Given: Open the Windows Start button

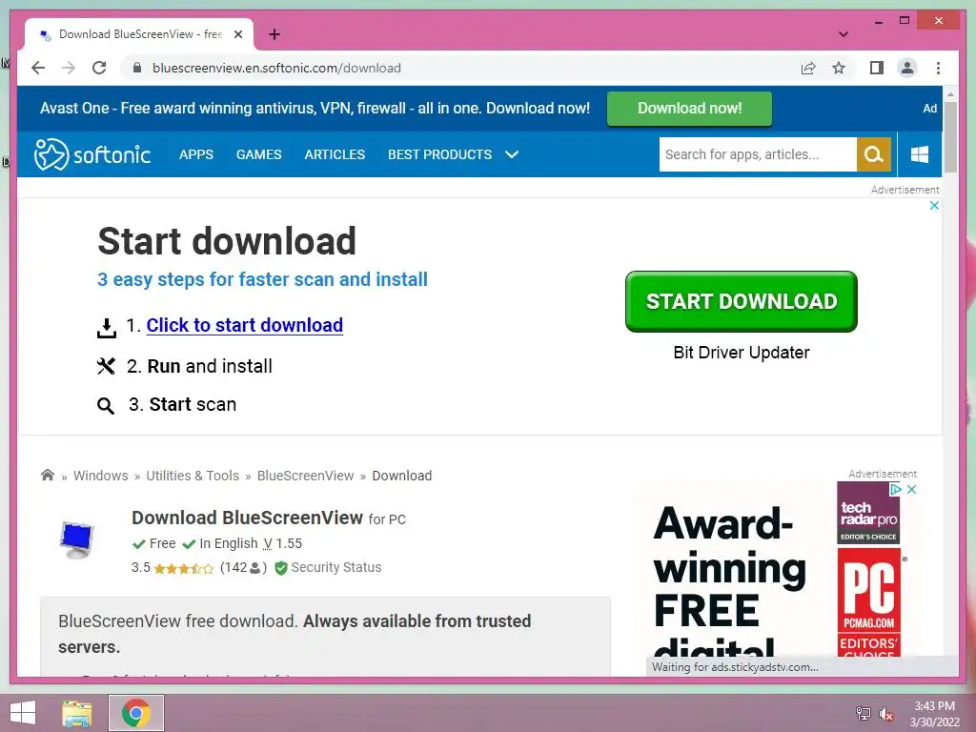Looking at the screenshot, I should [23, 713].
